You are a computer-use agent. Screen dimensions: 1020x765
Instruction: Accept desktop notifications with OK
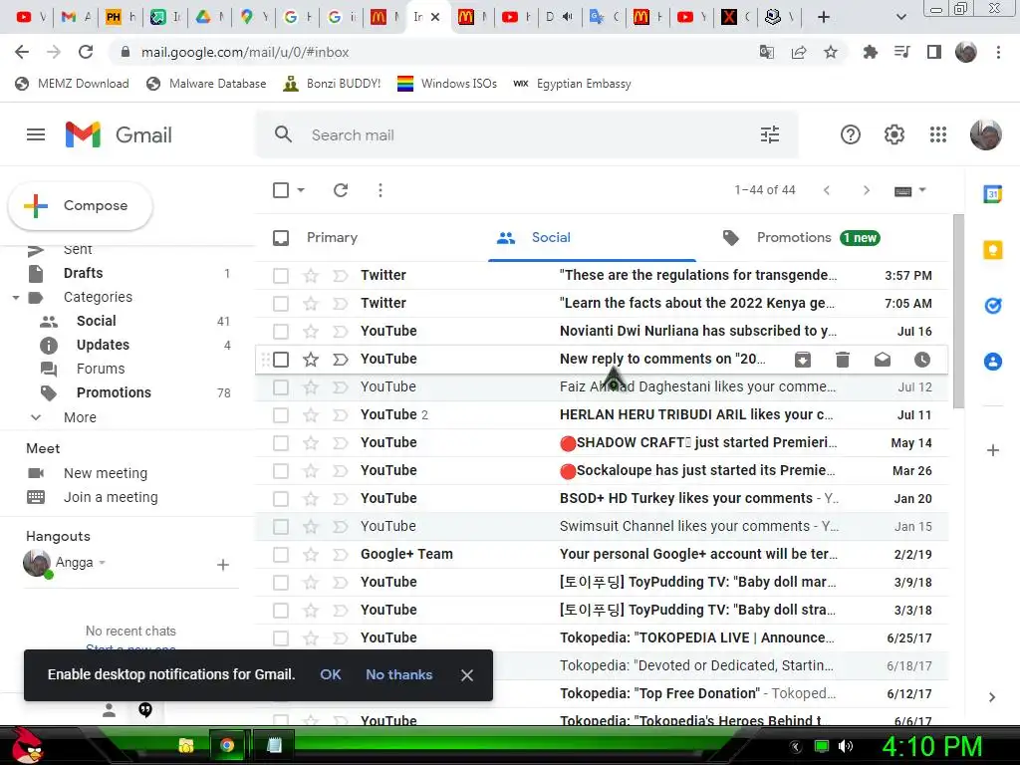click(x=331, y=674)
